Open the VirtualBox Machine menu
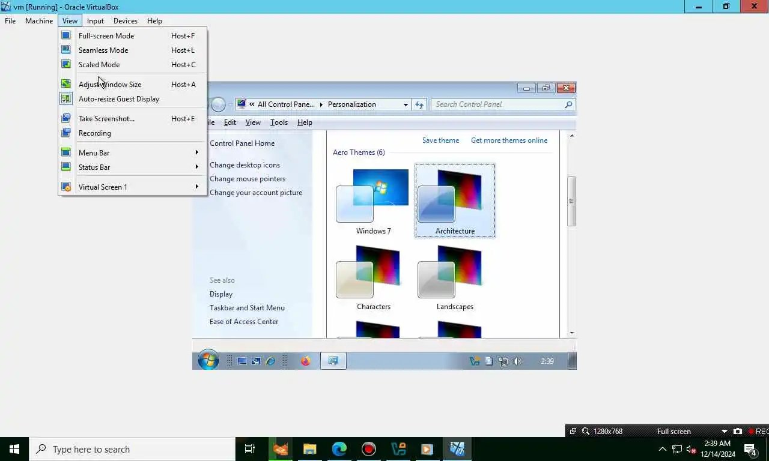The image size is (769, 461). 39,20
